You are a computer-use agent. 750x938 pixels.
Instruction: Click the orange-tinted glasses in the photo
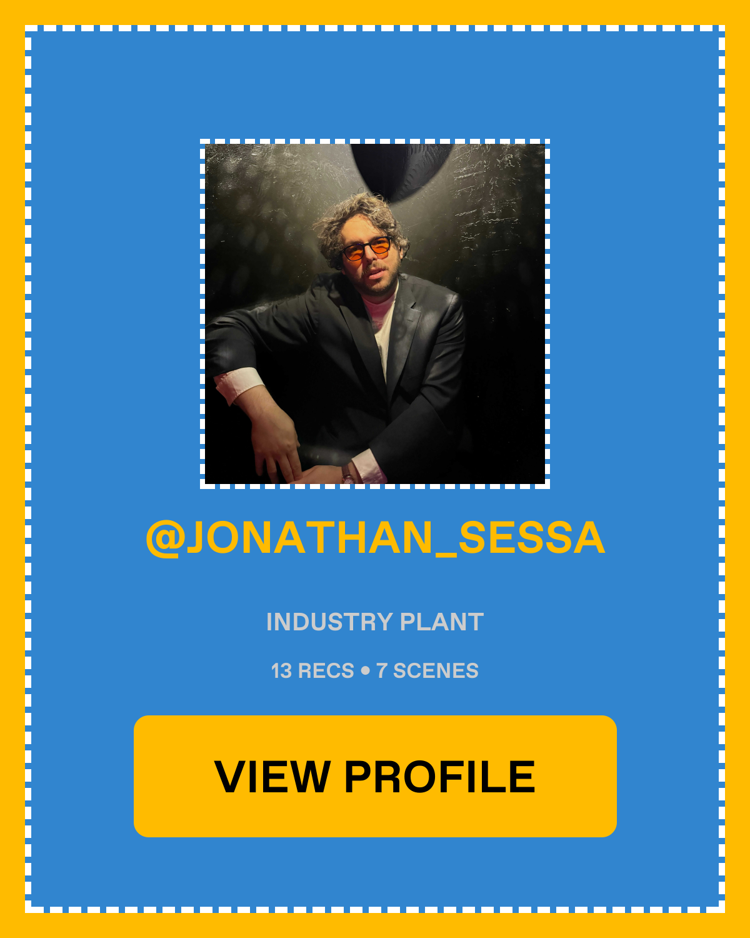click(366, 250)
